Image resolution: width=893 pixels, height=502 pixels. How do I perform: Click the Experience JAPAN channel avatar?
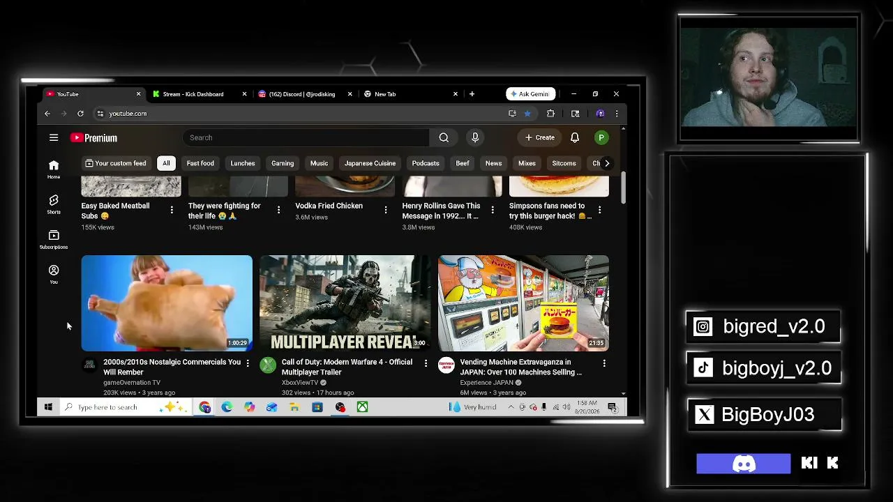pyautogui.click(x=446, y=365)
